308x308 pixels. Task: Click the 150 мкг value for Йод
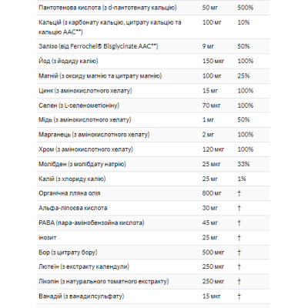click(213, 61)
